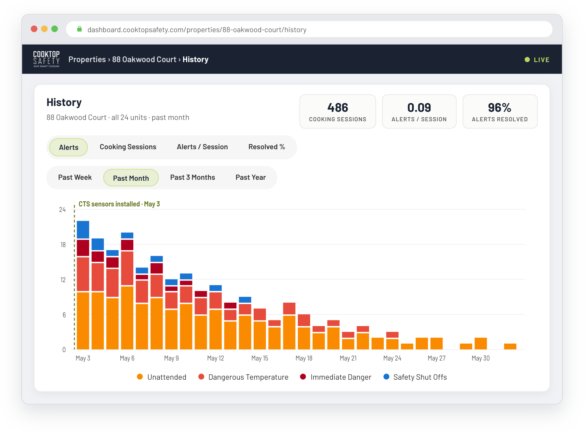Click the Cooktop Safety logo
The image size is (585, 433).
tap(47, 59)
